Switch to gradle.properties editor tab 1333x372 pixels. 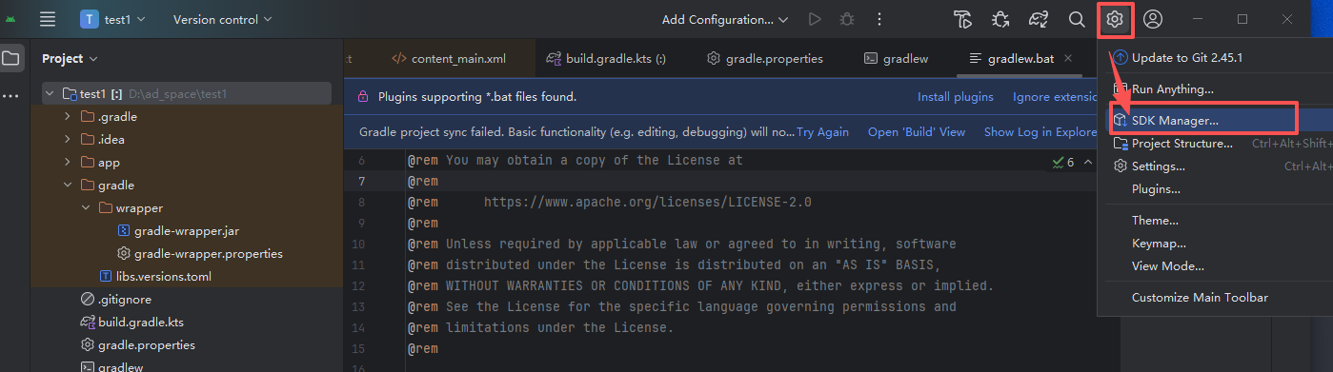click(x=764, y=58)
